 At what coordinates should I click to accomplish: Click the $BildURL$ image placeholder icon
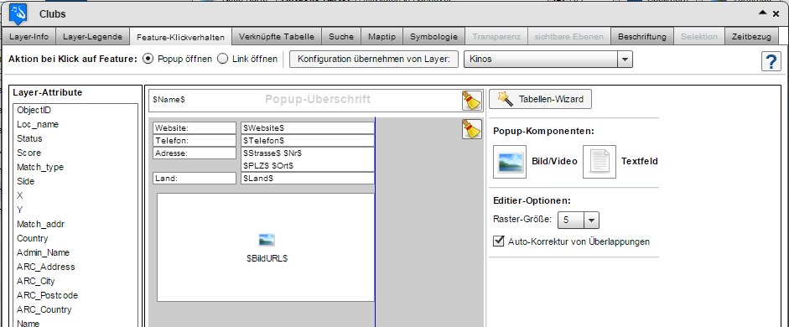[x=267, y=240]
